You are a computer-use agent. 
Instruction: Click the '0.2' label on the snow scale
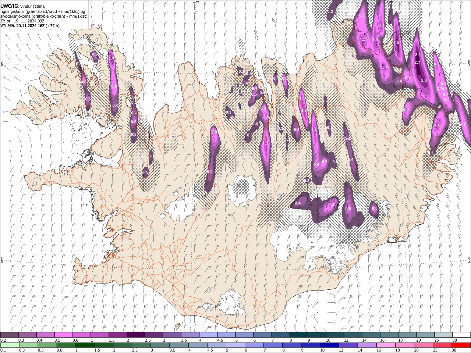coord(3,340)
